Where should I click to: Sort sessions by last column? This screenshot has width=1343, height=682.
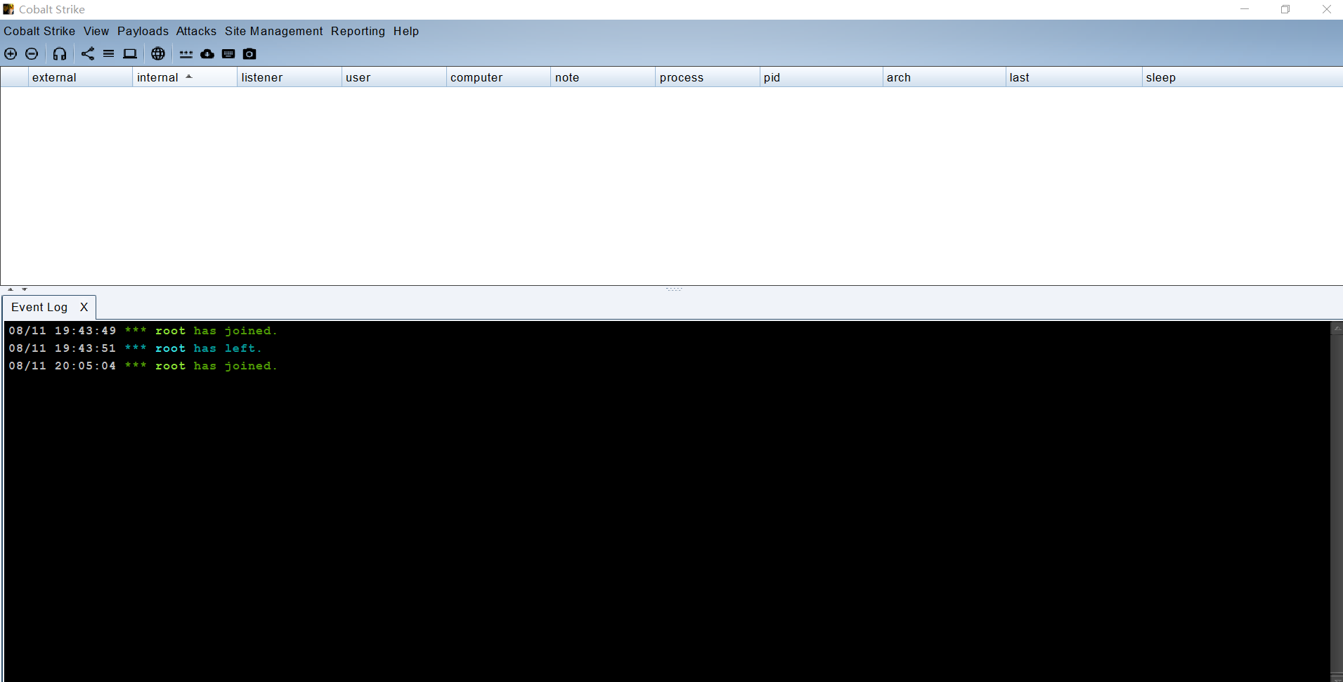tap(1074, 77)
